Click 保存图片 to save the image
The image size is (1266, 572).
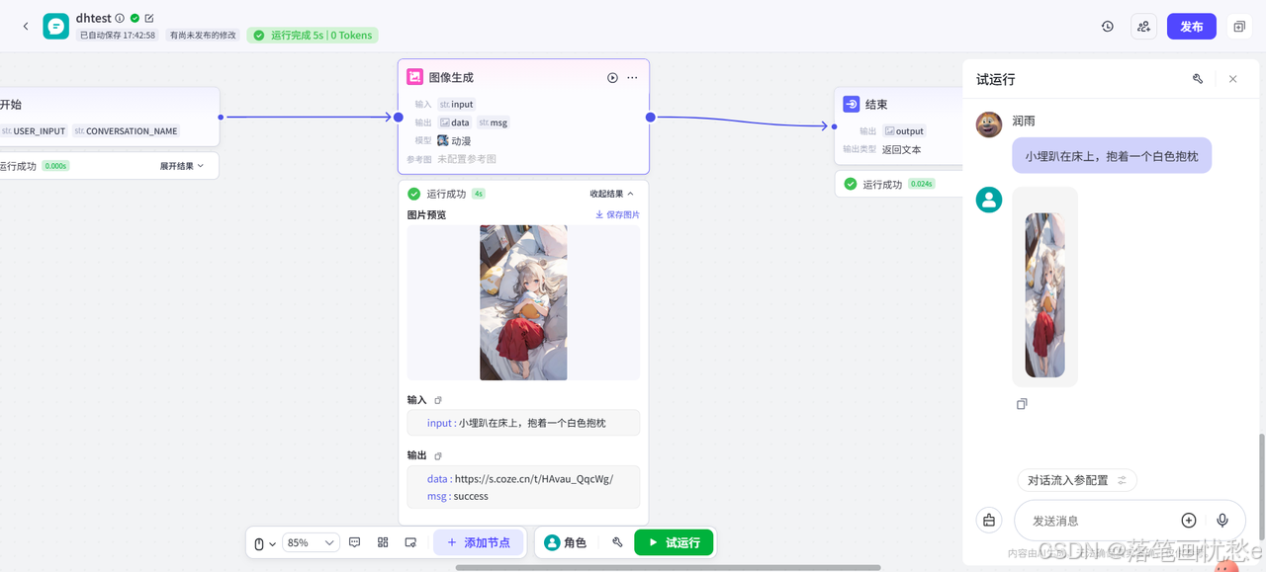[617, 214]
